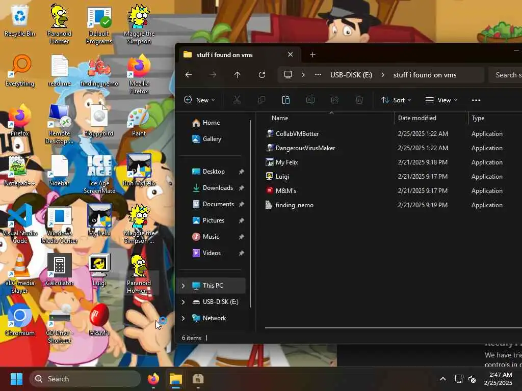Open the Default Programs desktop icon
This screenshot has height=391, width=522.
[99, 25]
